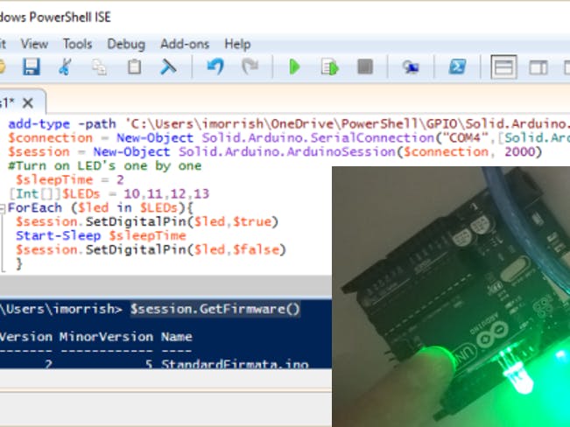Click the StandardFirmata.ino output value
The height and width of the screenshot is (427, 570).
point(235,364)
